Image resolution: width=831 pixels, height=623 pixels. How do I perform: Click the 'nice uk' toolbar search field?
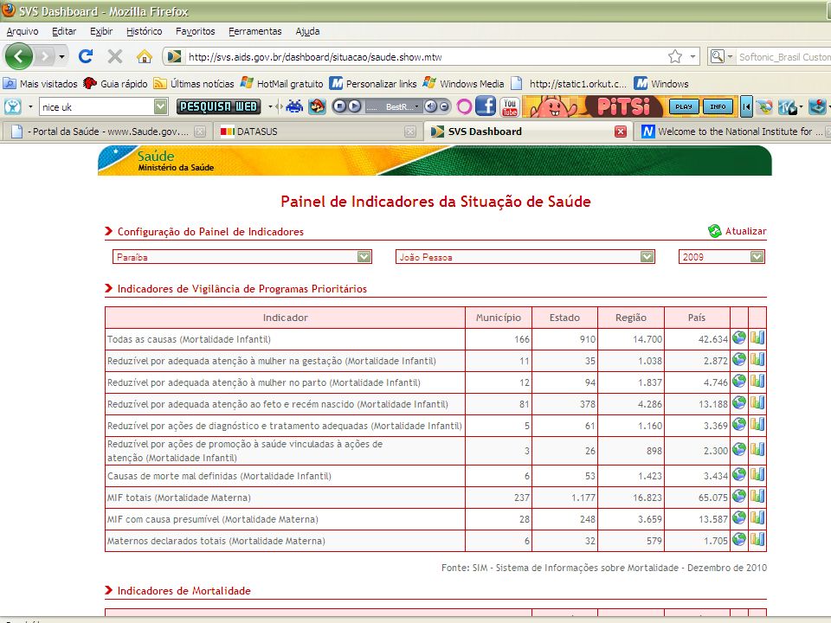(96, 107)
